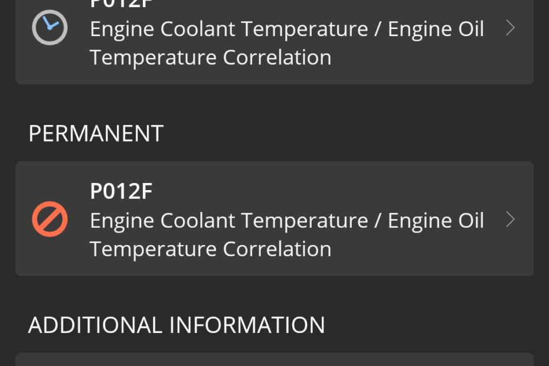Click "Temperature Correlation" text in the top entry
549x366 pixels.
(x=210, y=57)
